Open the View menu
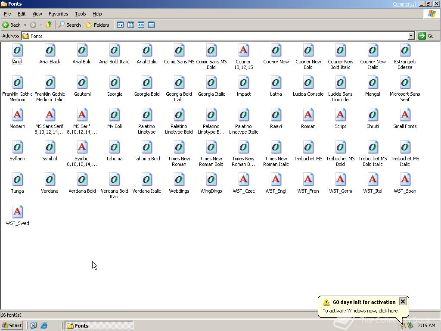The width and height of the screenshot is (441, 331). [37, 14]
